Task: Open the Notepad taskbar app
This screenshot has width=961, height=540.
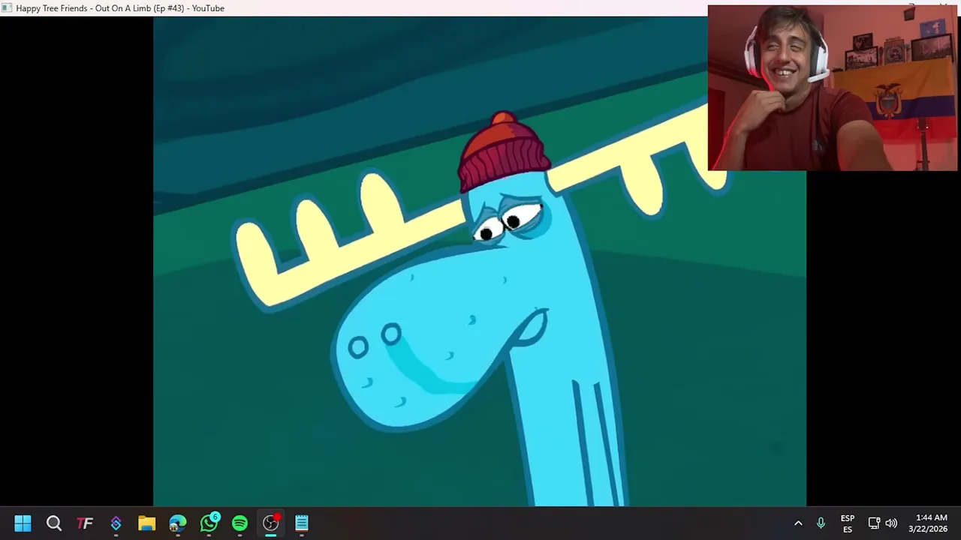Action: (x=302, y=523)
